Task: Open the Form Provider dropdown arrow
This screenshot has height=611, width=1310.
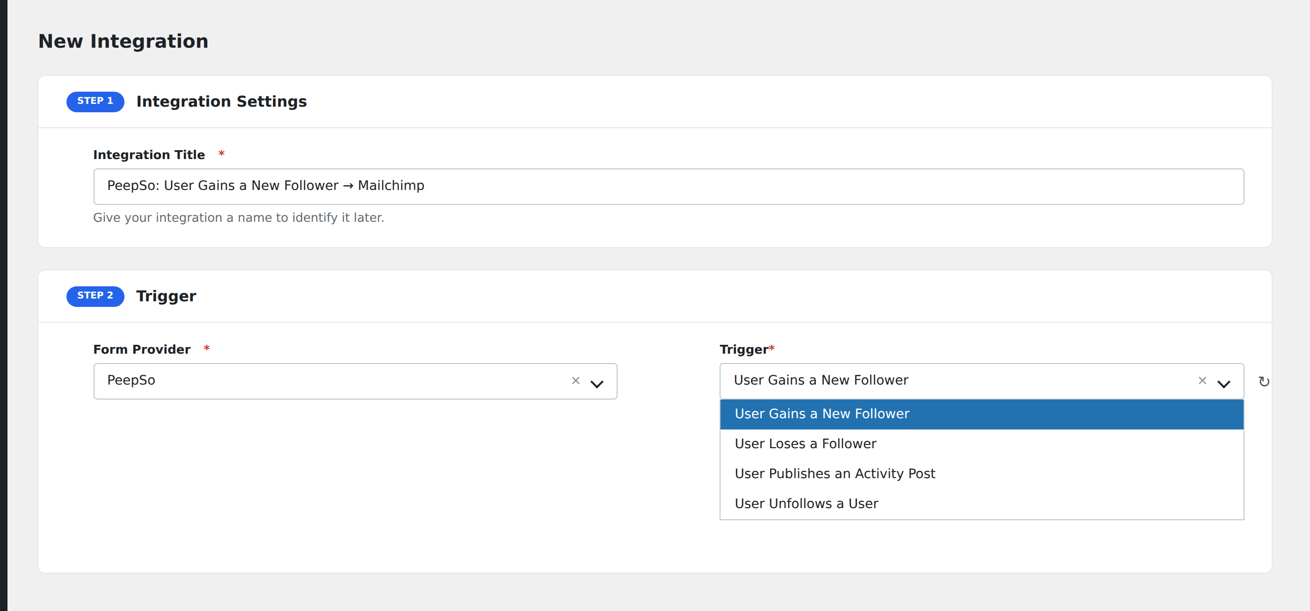Action: [x=597, y=384]
